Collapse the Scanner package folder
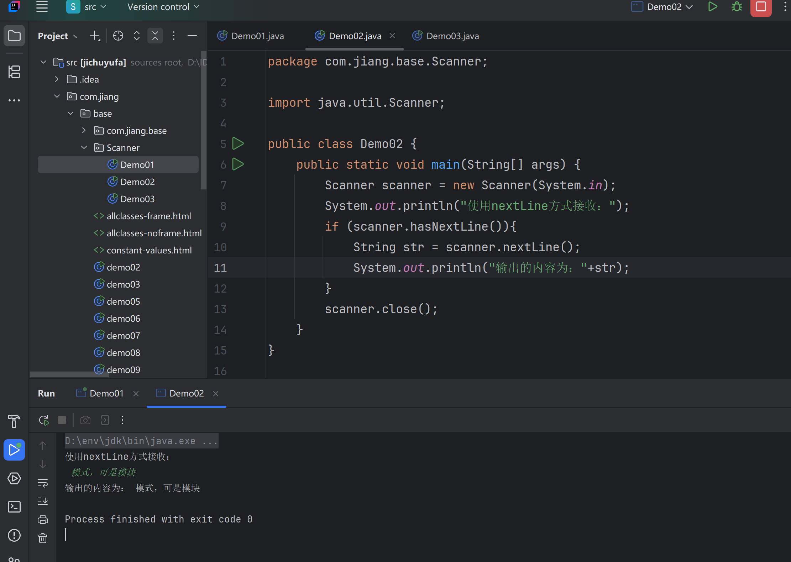The image size is (791, 562). pos(84,148)
